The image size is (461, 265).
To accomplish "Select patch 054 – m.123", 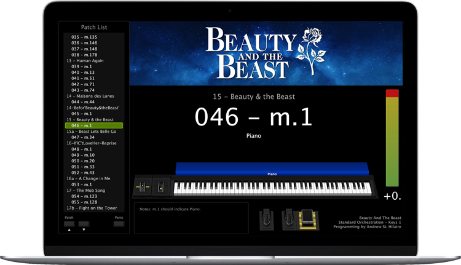I will 94,196.
